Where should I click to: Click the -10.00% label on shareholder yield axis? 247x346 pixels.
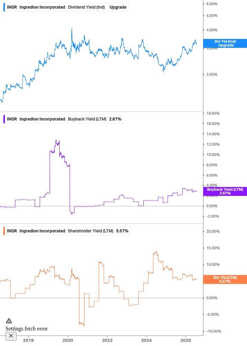214,331
